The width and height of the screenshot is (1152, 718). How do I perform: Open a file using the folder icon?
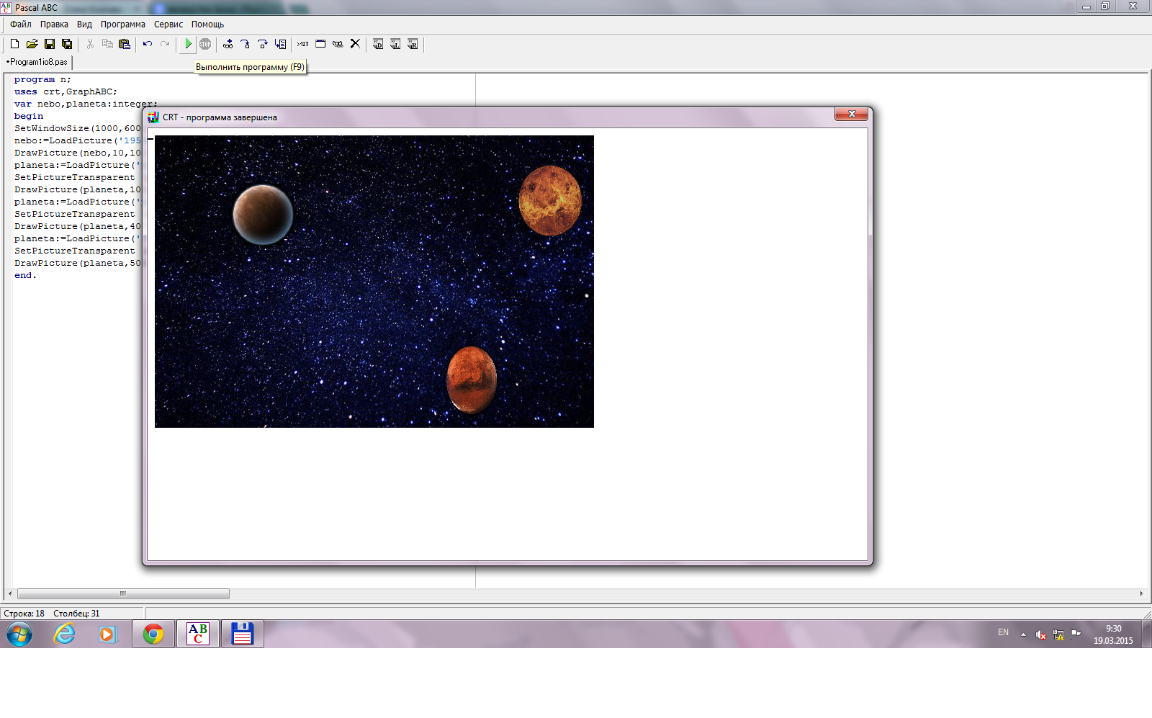click(x=32, y=44)
